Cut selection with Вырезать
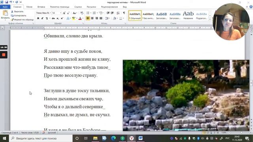 pyautogui.click(x=17, y=11)
